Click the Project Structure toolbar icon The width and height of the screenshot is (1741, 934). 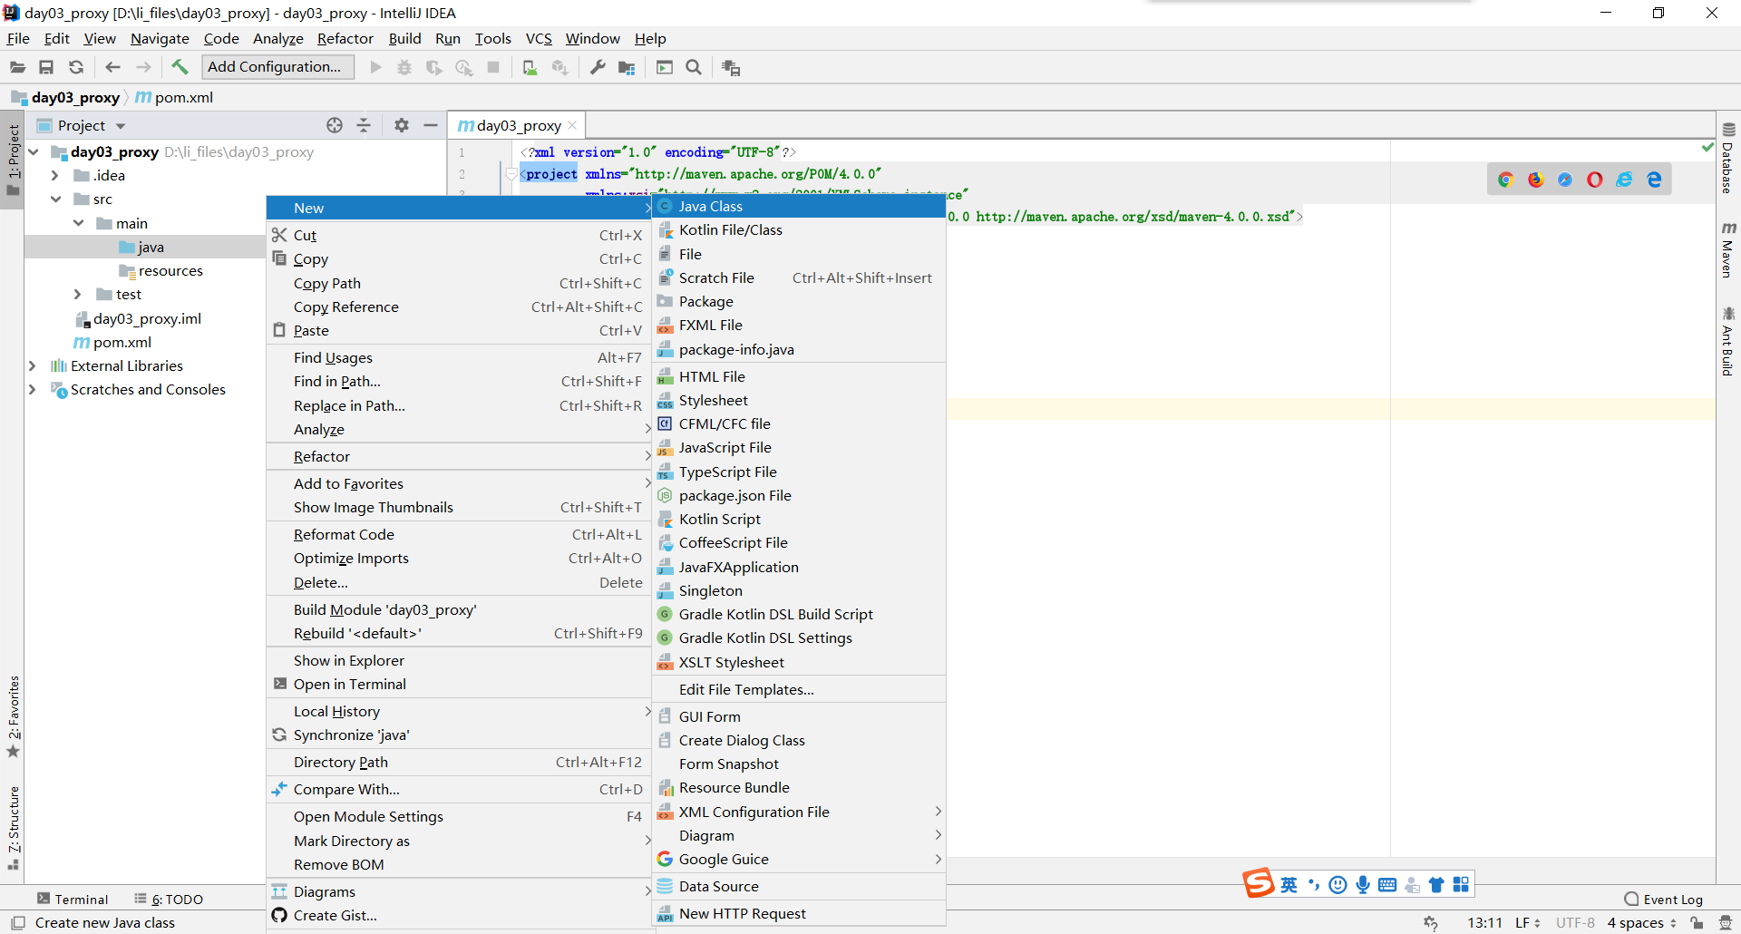[x=627, y=67]
